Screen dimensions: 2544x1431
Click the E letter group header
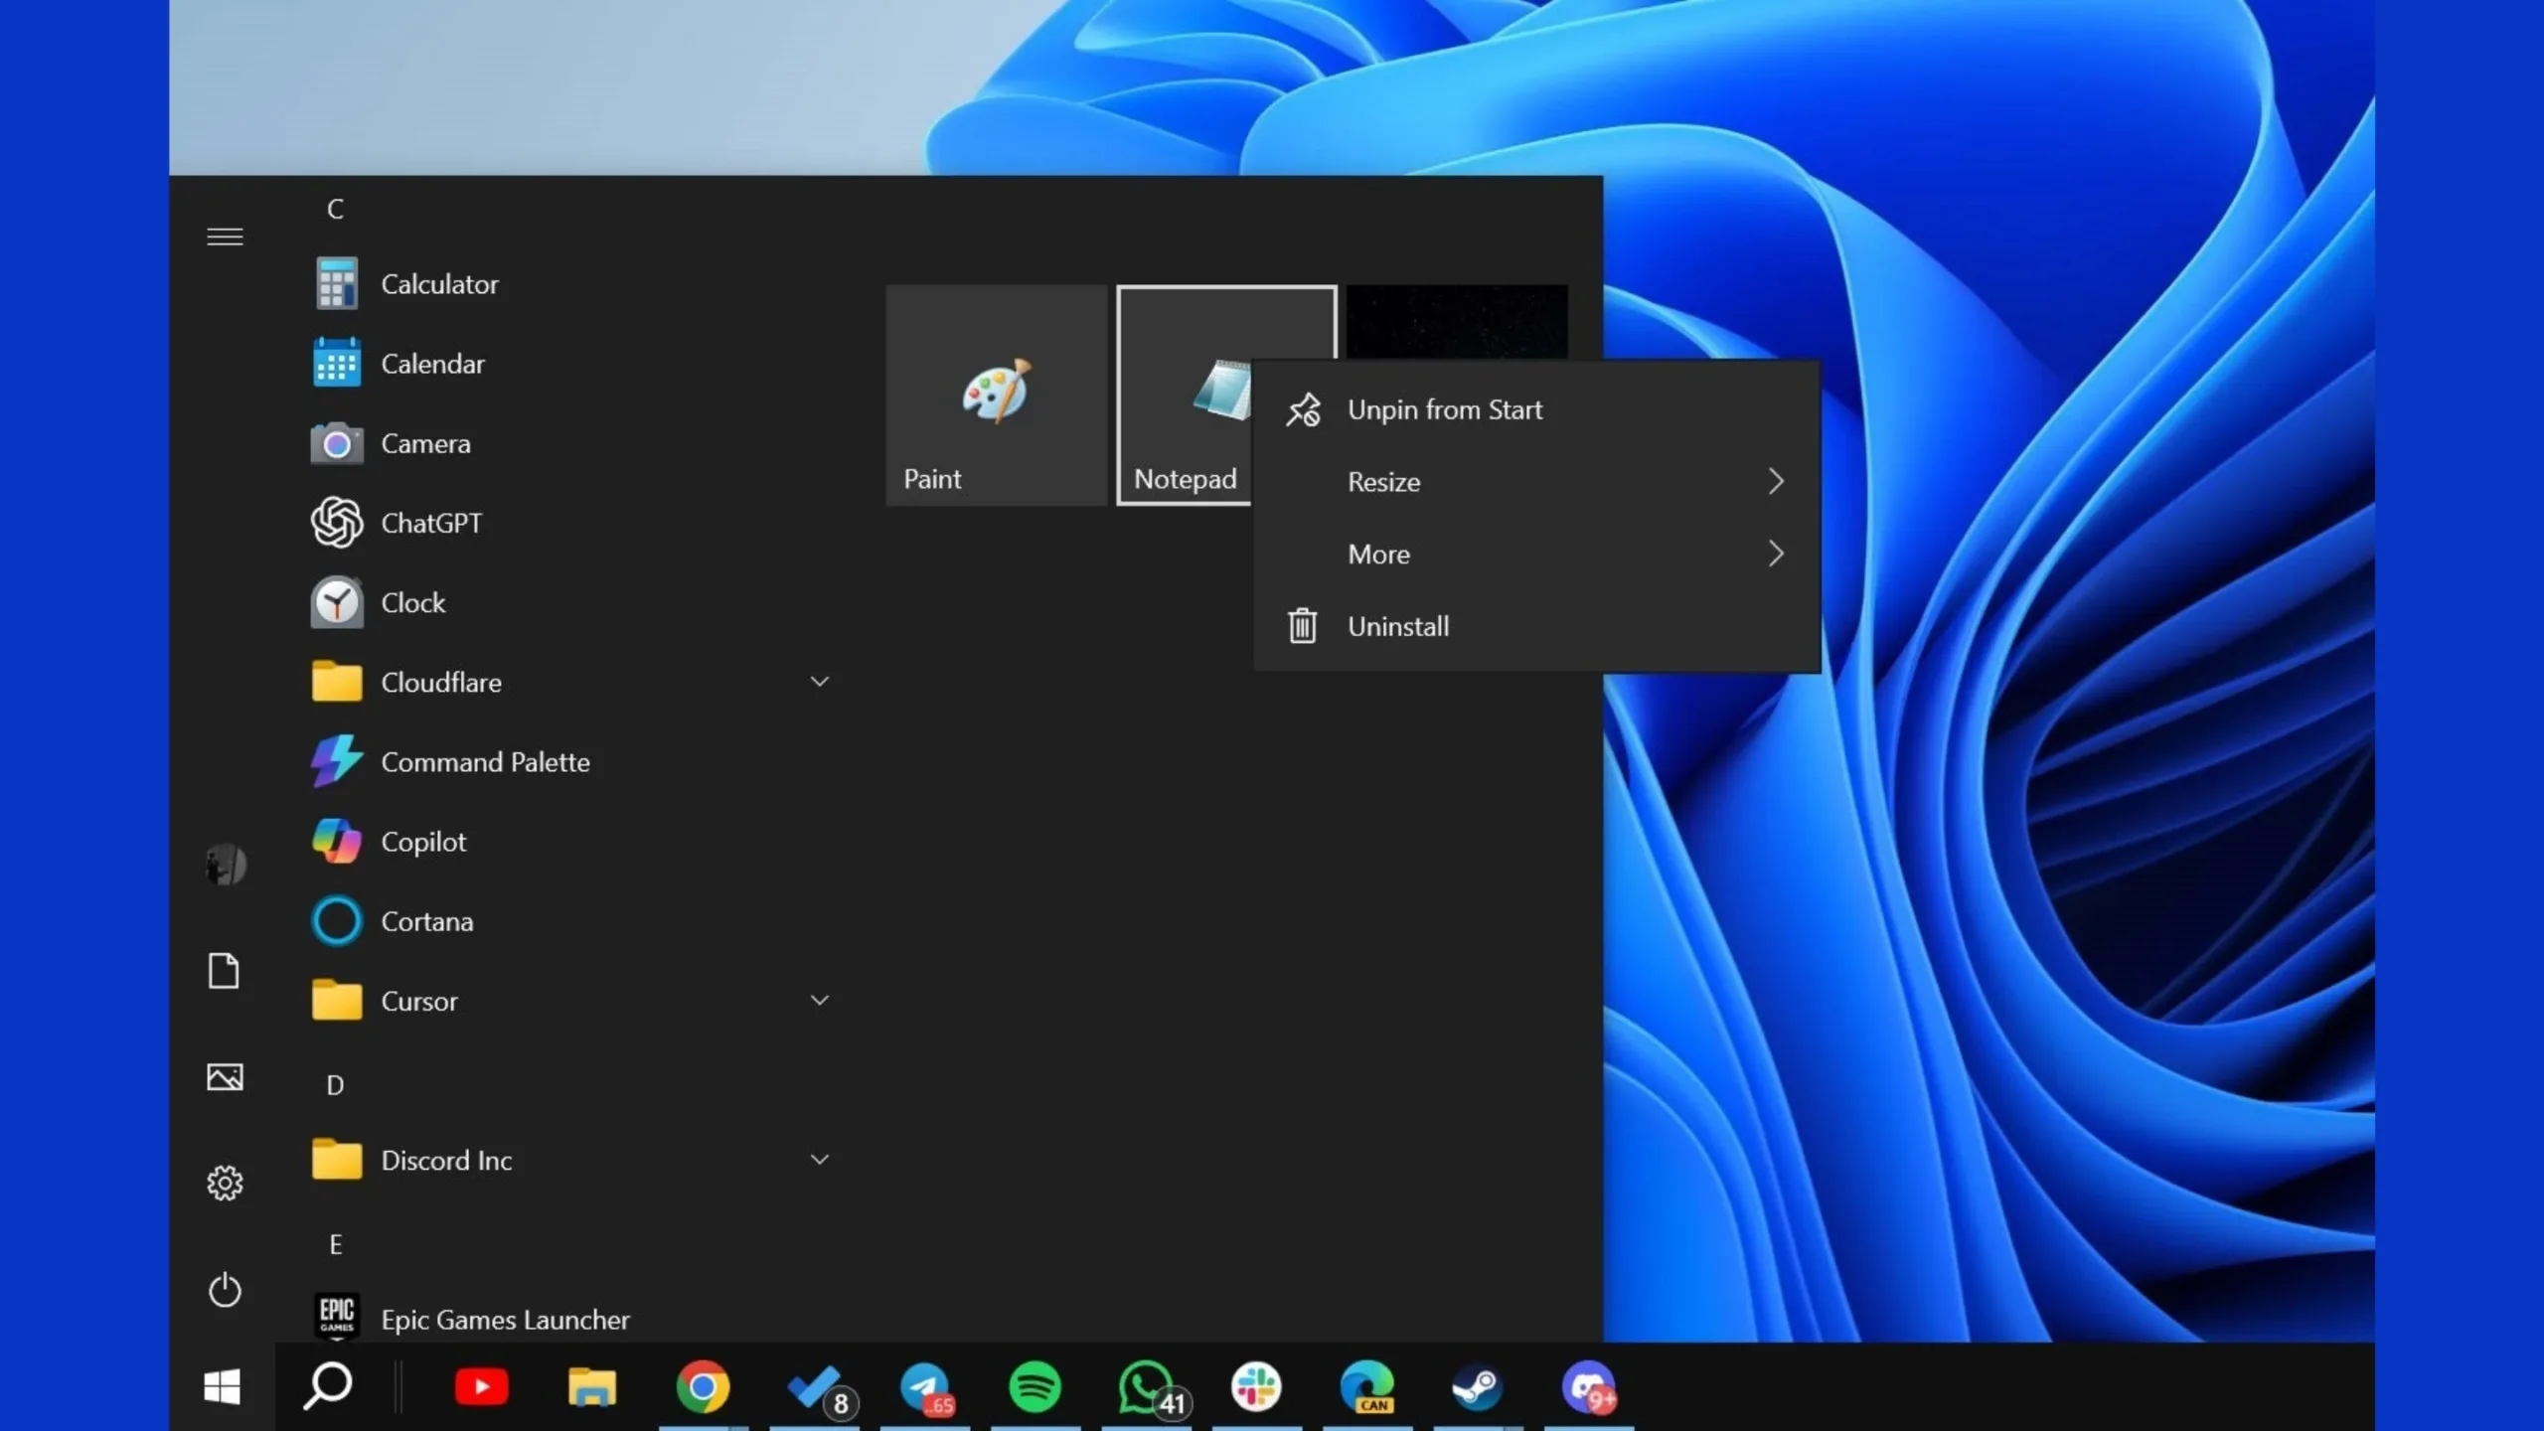pos(336,1244)
